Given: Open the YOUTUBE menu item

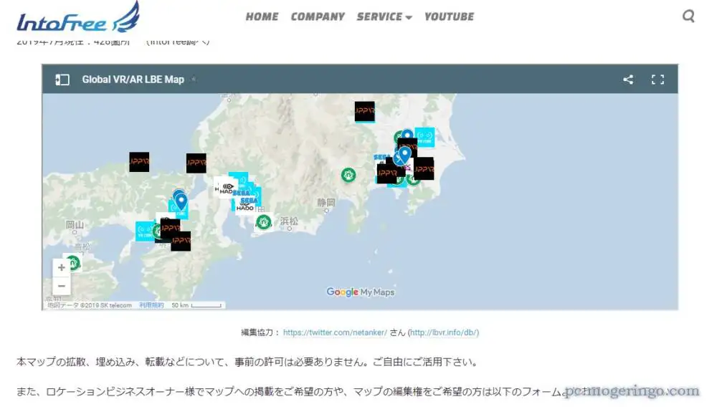Looking at the screenshot, I should [x=449, y=17].
